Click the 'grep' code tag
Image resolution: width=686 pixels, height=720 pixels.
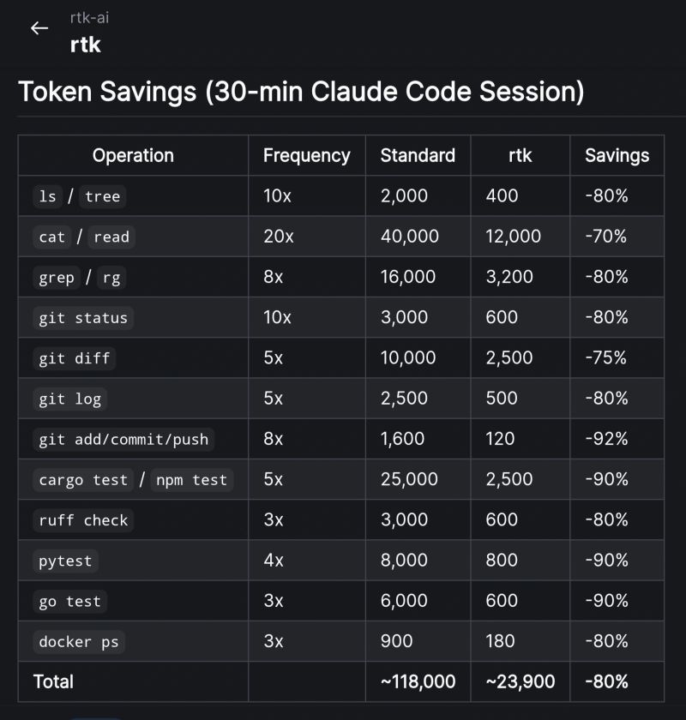[x=57, y=278]
